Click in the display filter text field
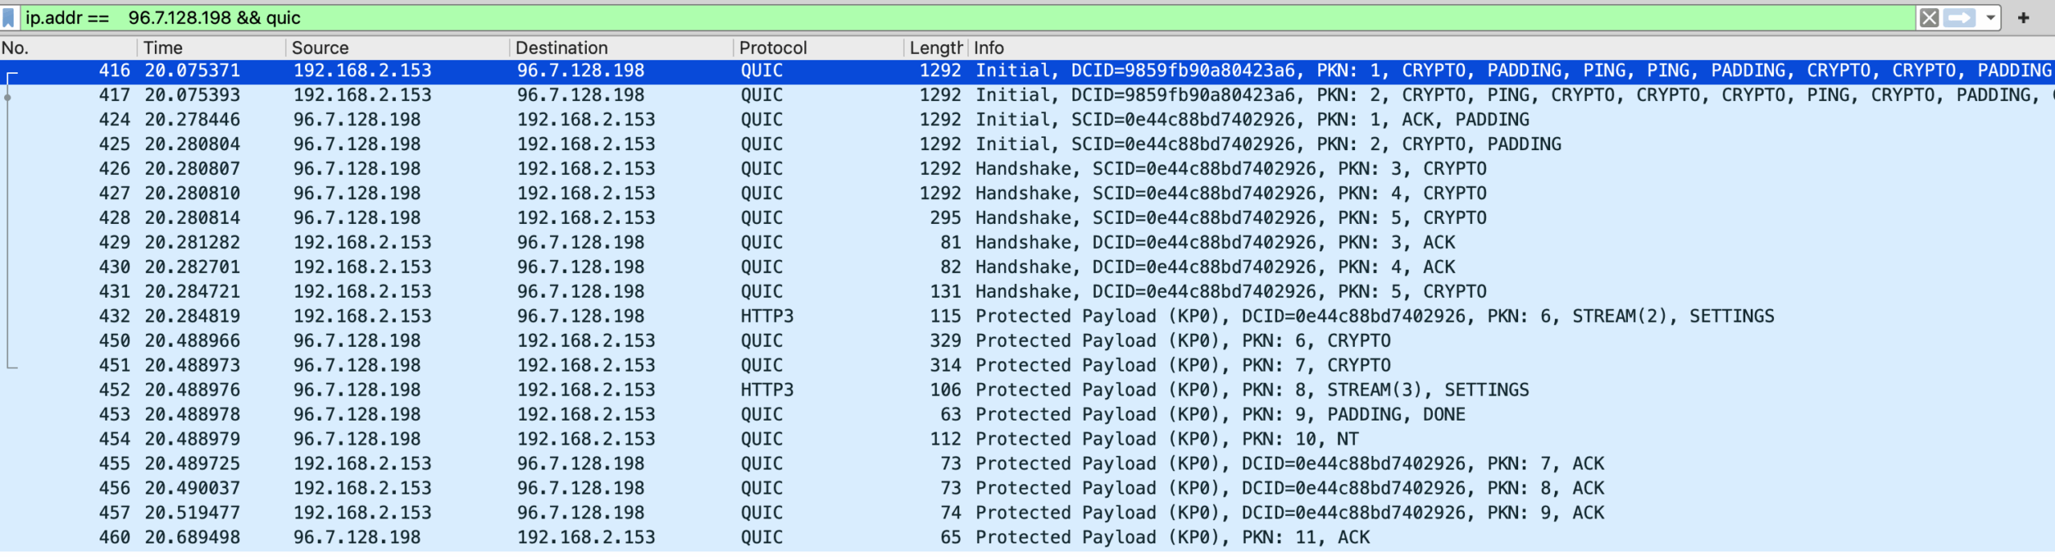 (x=963, y=18)
